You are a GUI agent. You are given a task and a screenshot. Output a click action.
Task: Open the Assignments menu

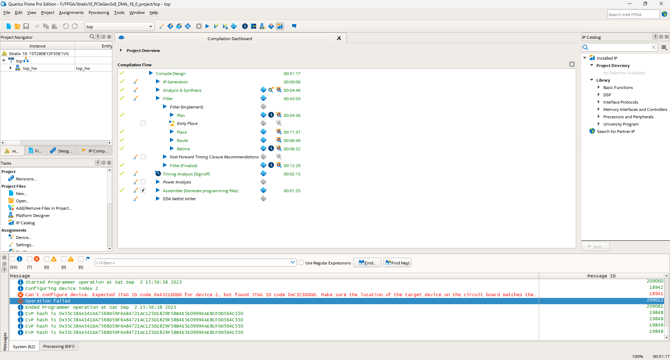click(71, 13)
